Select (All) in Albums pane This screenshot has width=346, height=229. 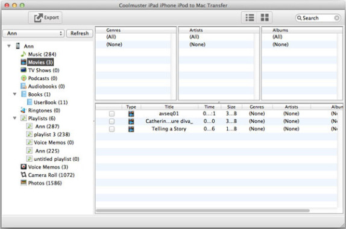coord(277,37)
